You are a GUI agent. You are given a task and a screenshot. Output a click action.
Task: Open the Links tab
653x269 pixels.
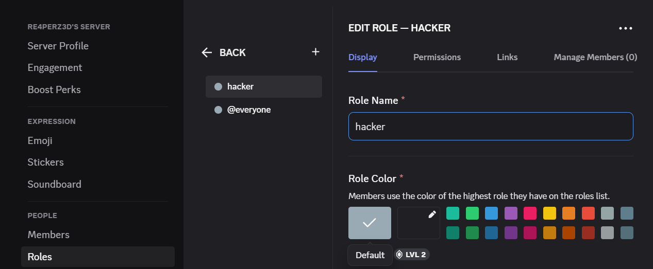tap(507, 57)
